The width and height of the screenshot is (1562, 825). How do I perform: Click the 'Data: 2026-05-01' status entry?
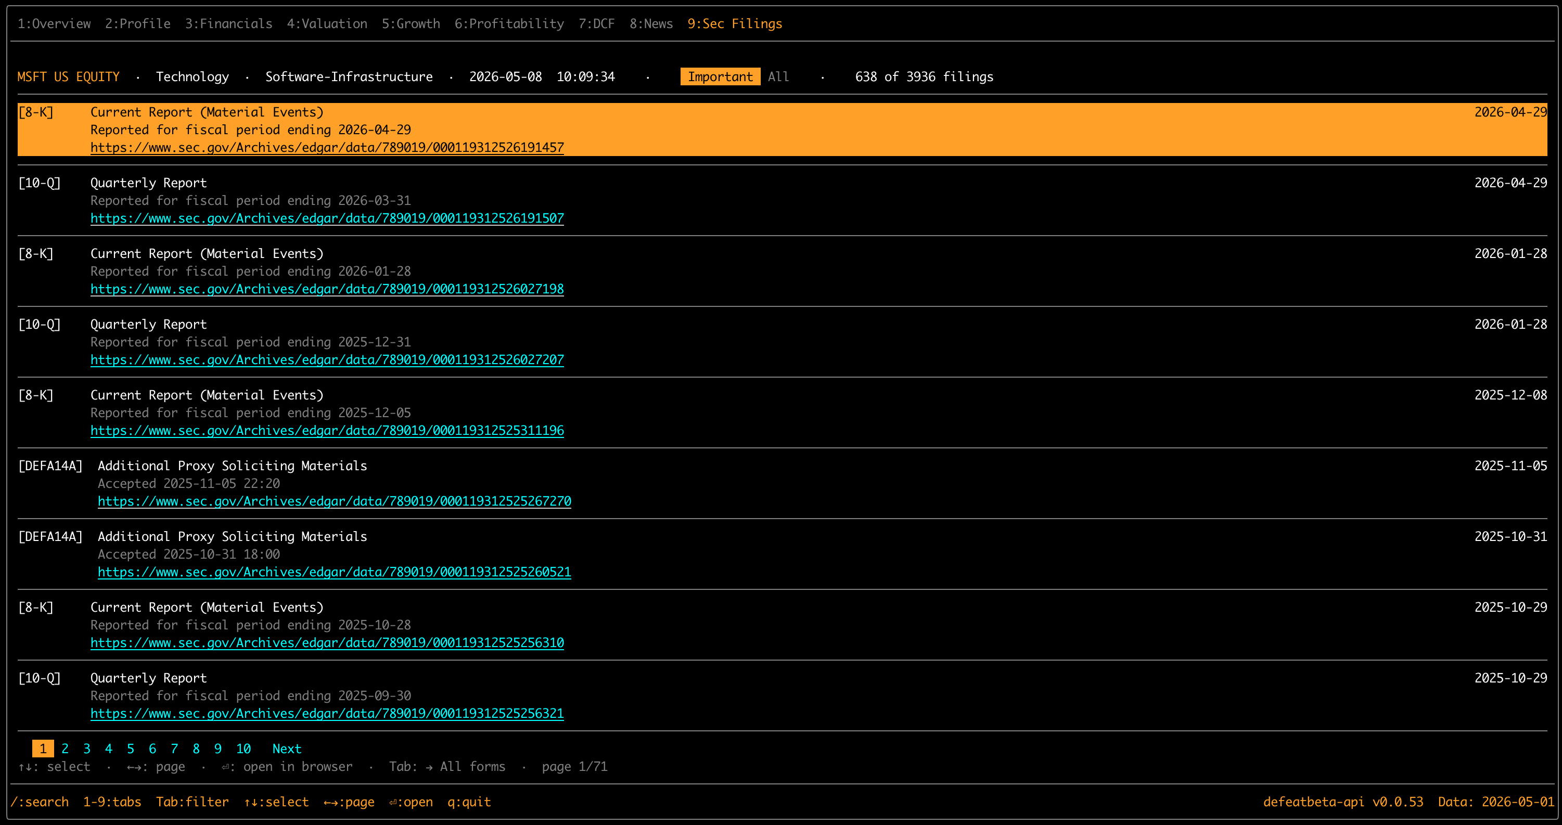click(1496, 802)
